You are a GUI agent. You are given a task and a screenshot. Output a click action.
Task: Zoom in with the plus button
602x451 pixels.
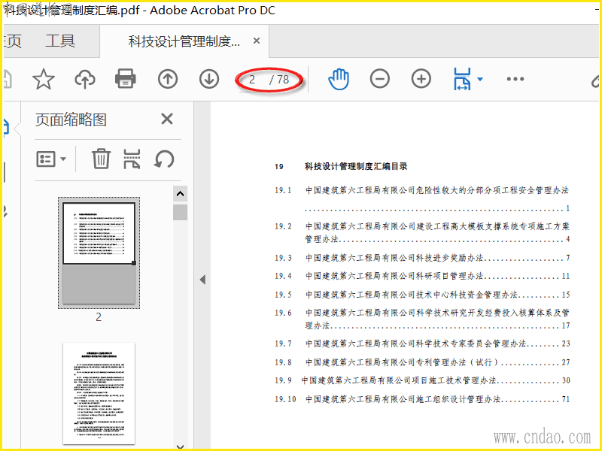[421, 79]
